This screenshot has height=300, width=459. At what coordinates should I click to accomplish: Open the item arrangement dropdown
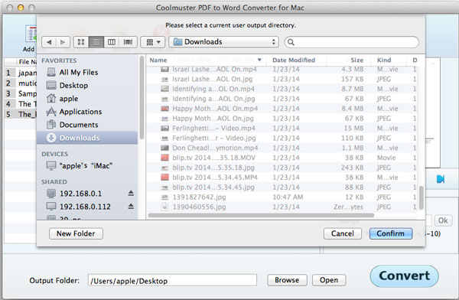[x=153, y=42]
